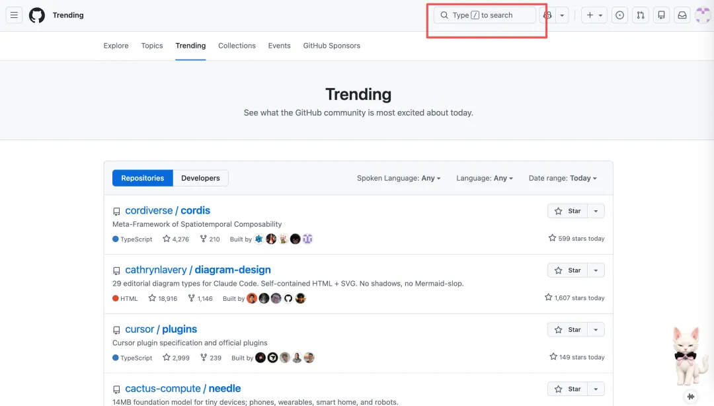
Task: Expand star list dropdown for cursor plugins
Action: (x=596, y=329)
